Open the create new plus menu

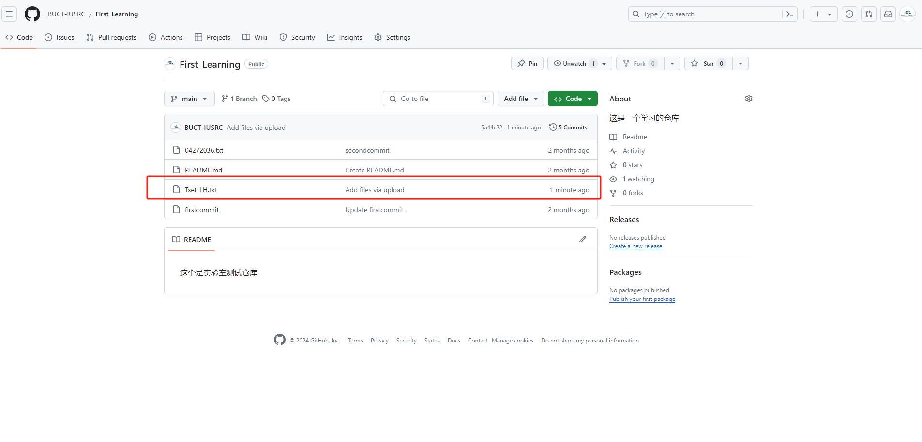pyautogui.click(x=823, y=14)
